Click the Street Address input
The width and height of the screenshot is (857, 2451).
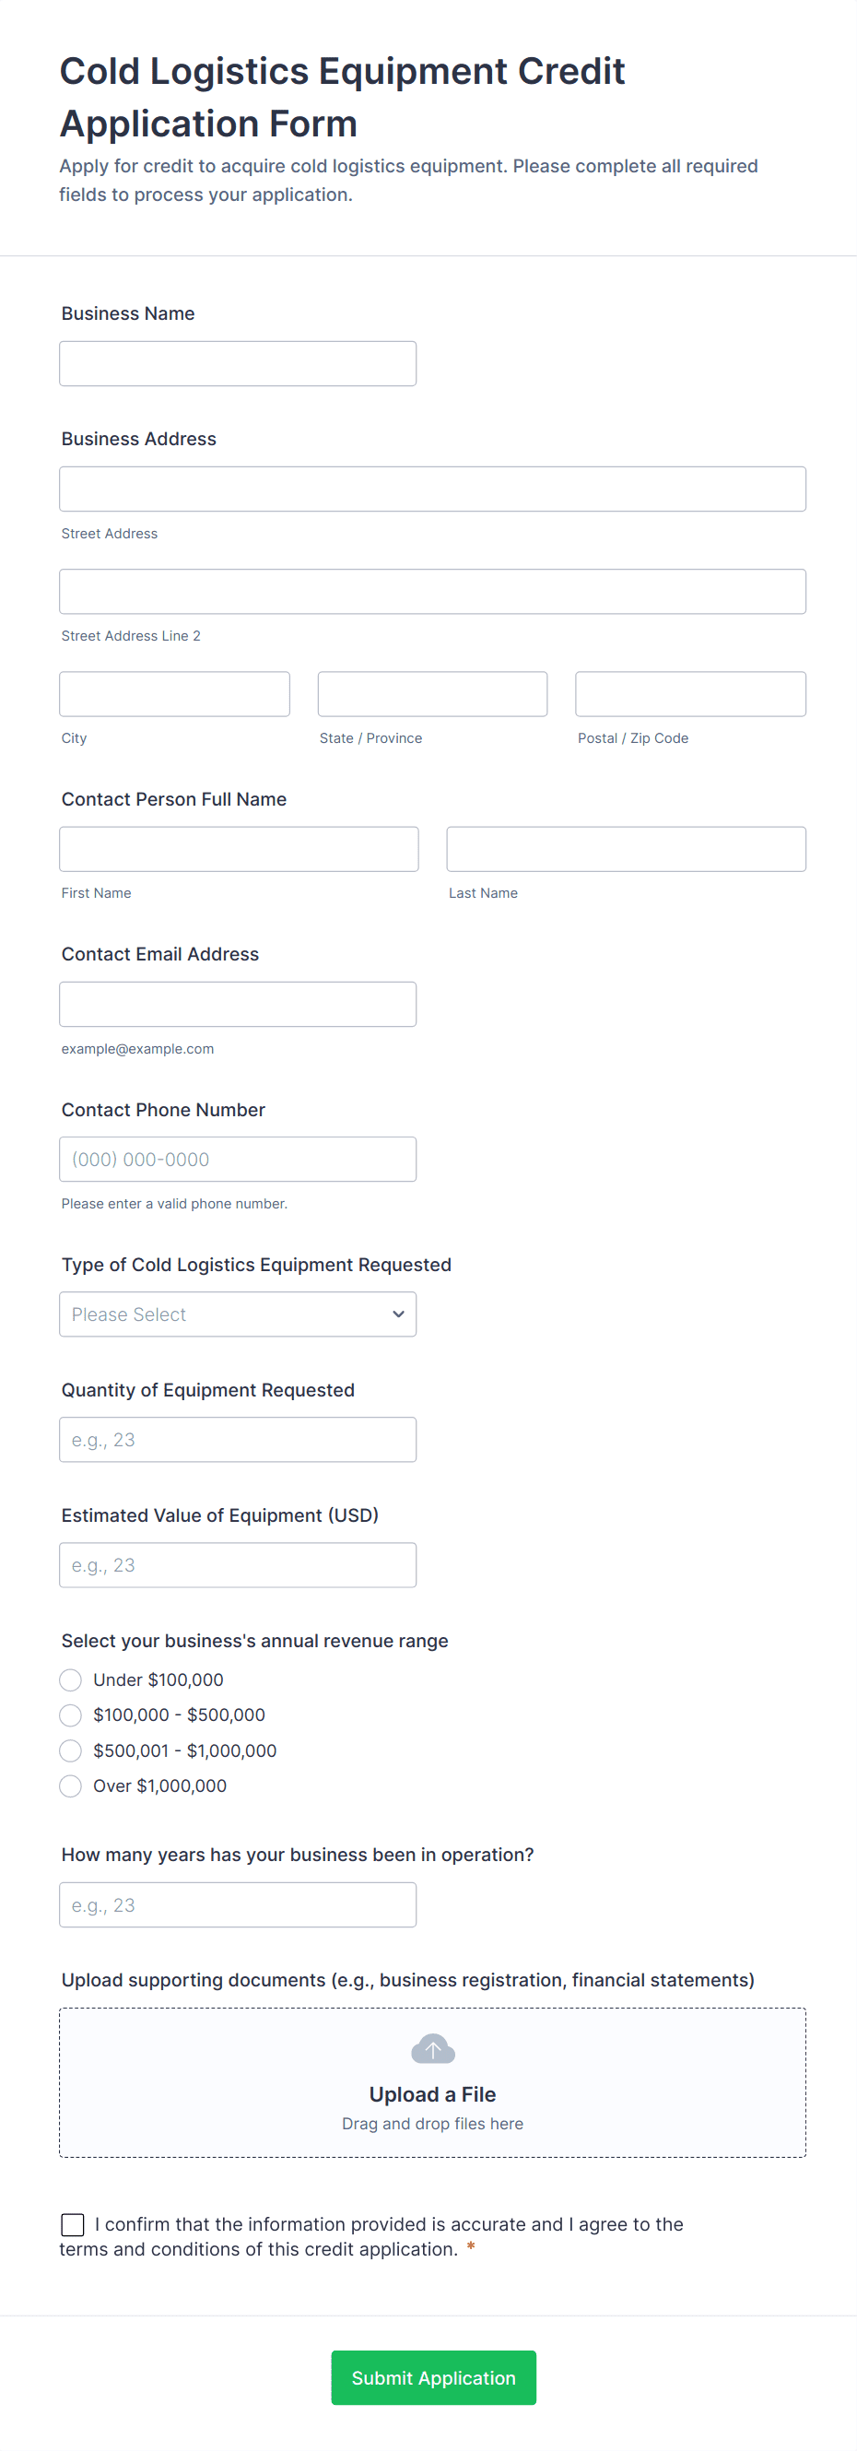point(432,489)
